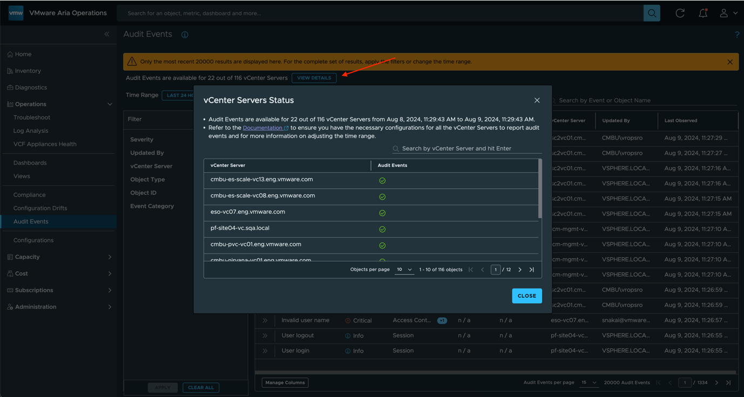
Task: Expand the Event Category filter
Action: coord(152,207)
